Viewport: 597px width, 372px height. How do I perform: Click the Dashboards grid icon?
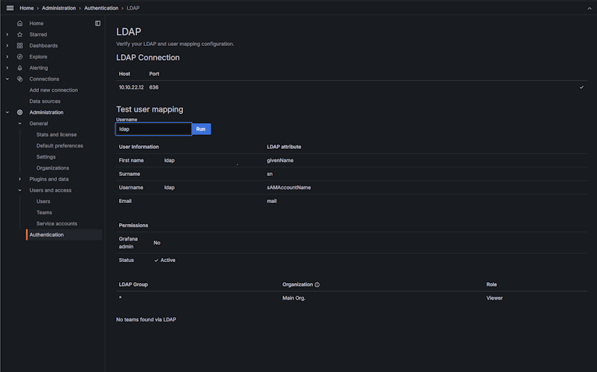[x=20, y=46]
